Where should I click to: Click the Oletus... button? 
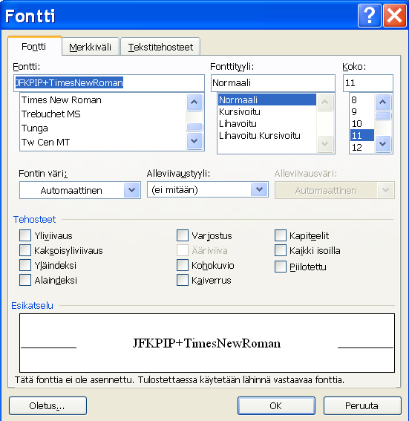pyautogui.click(x=48, y=405)
